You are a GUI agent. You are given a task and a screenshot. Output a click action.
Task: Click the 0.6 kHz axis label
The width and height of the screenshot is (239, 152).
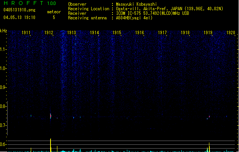[x=3, y=144]
